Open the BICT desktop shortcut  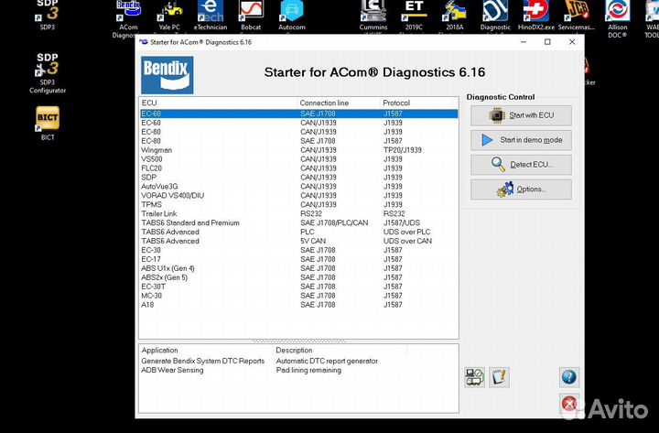click(x=48, y=122)
